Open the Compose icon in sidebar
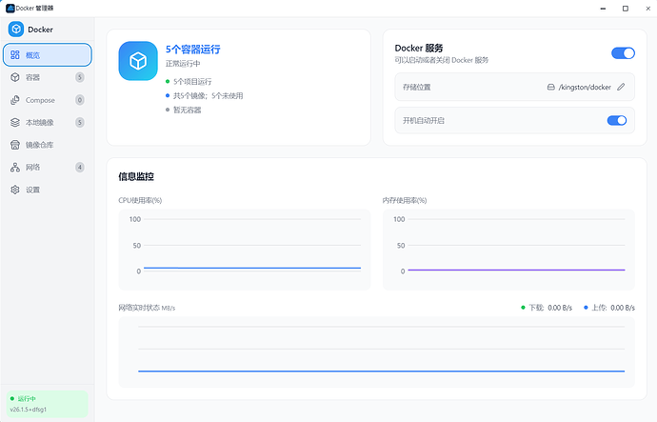The image size is (657, 422). tap(15, 100)
